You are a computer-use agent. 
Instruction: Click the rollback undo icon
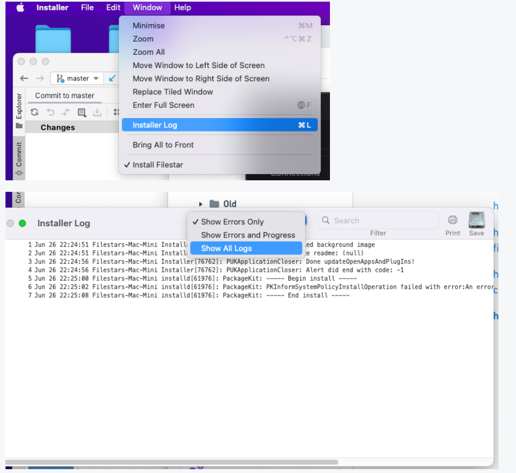pos(50,112)
